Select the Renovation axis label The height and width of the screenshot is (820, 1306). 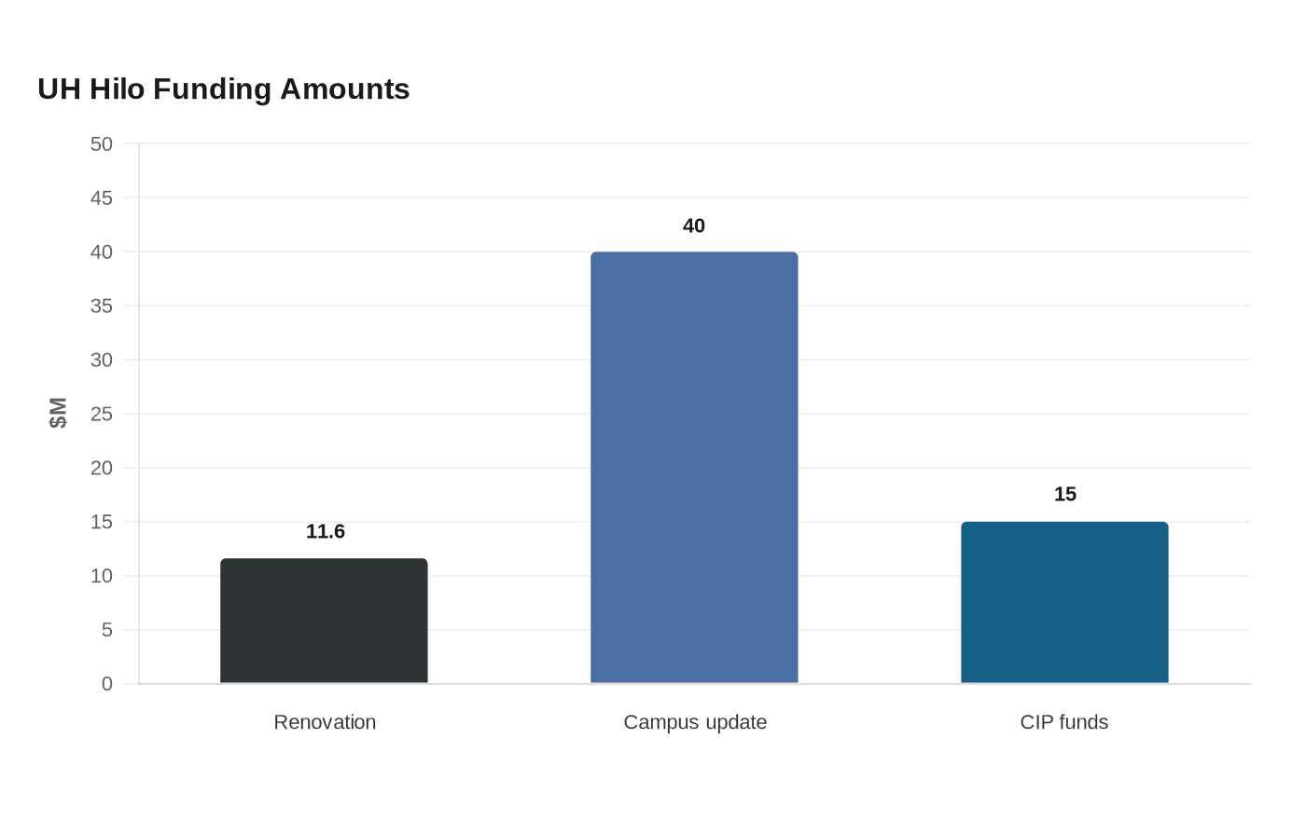pos(325,722)
